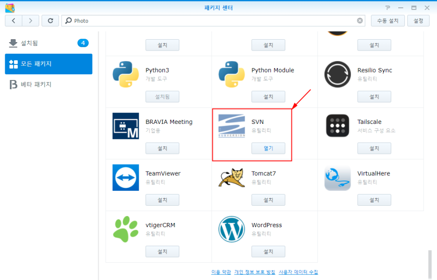437x280 pixels.
Task: Install the WordPress package
Action: click(x=268, y=251)
